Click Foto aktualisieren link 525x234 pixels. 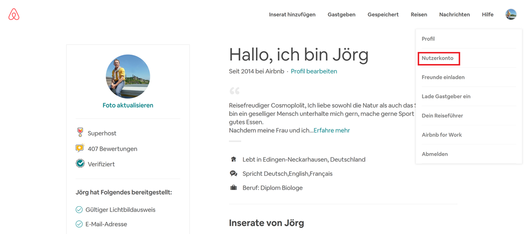click(128, 105)
